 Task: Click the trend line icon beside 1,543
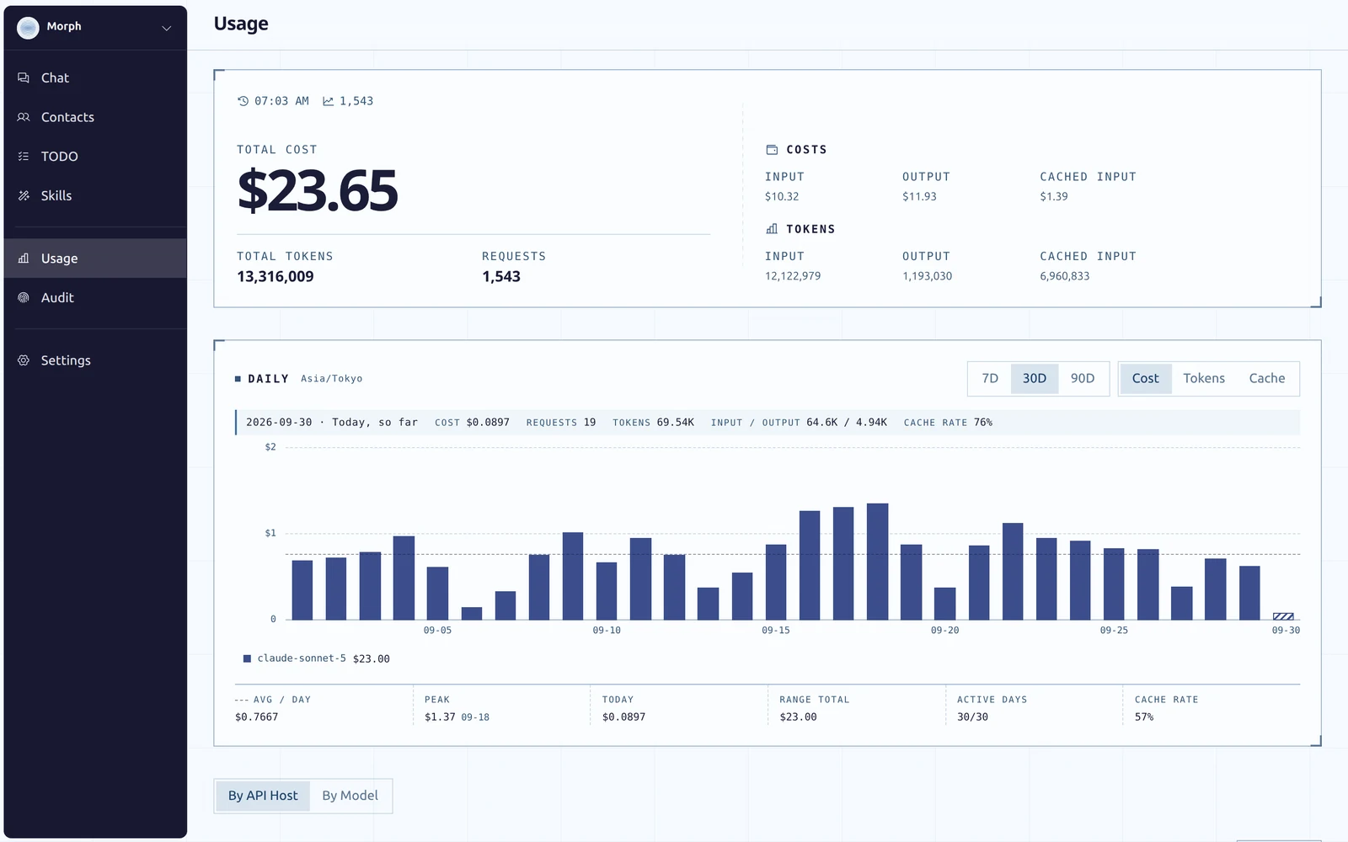pos(328,101)
